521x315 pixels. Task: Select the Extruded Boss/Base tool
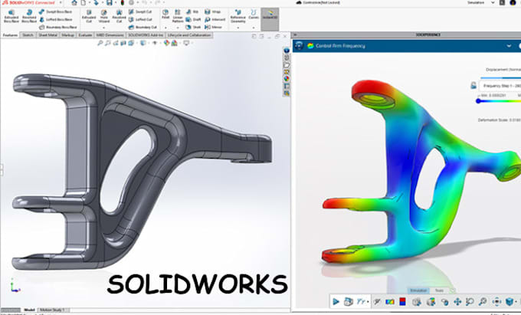11,17
